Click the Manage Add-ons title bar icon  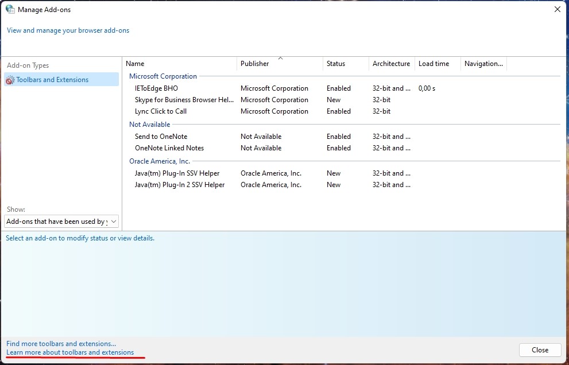click(10, 9)
